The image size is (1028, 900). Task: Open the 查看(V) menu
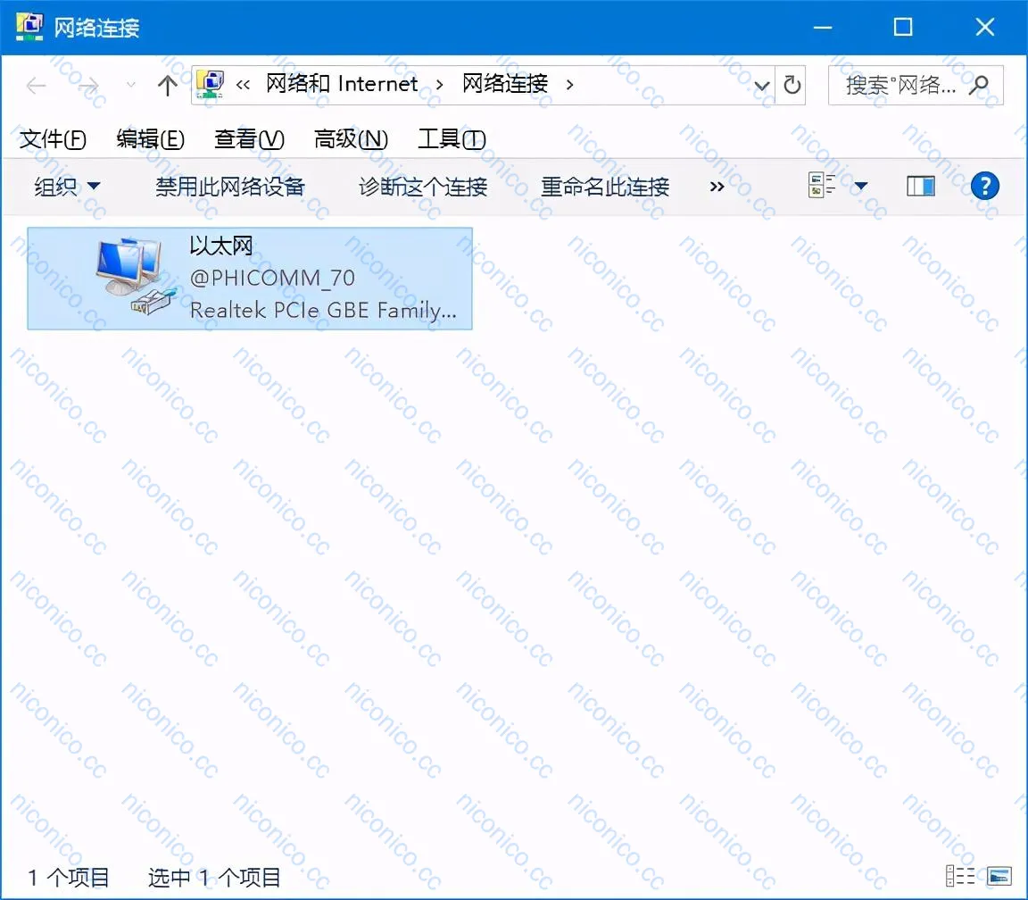pos(249,139)
